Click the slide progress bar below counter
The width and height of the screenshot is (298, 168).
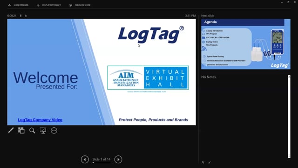pyautogui.click(x=102, y=163)
